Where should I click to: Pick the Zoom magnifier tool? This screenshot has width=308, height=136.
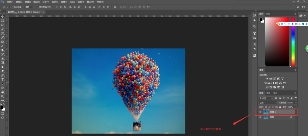pyautogui.click(x=2, y=96)
